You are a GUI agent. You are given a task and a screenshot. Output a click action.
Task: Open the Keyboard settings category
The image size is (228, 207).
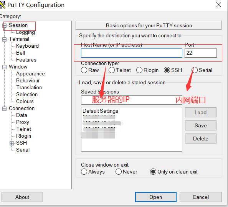click(x=27, y=46)
